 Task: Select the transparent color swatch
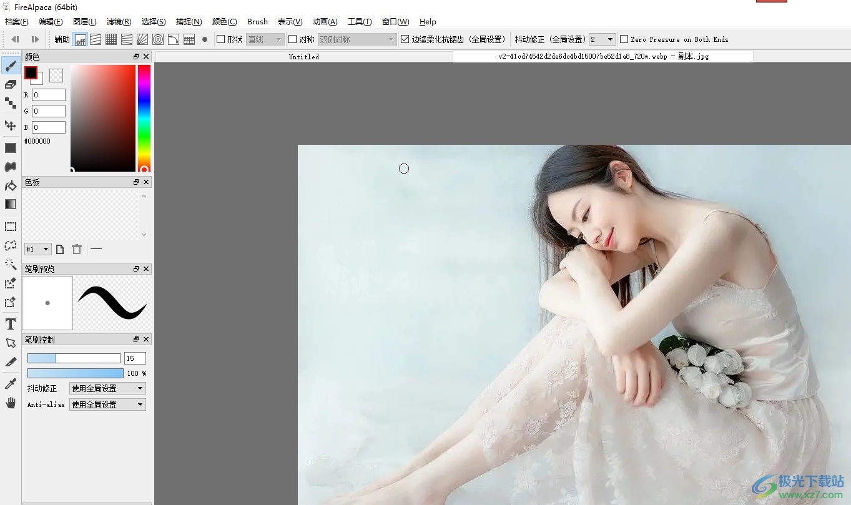tap(56, 76)
